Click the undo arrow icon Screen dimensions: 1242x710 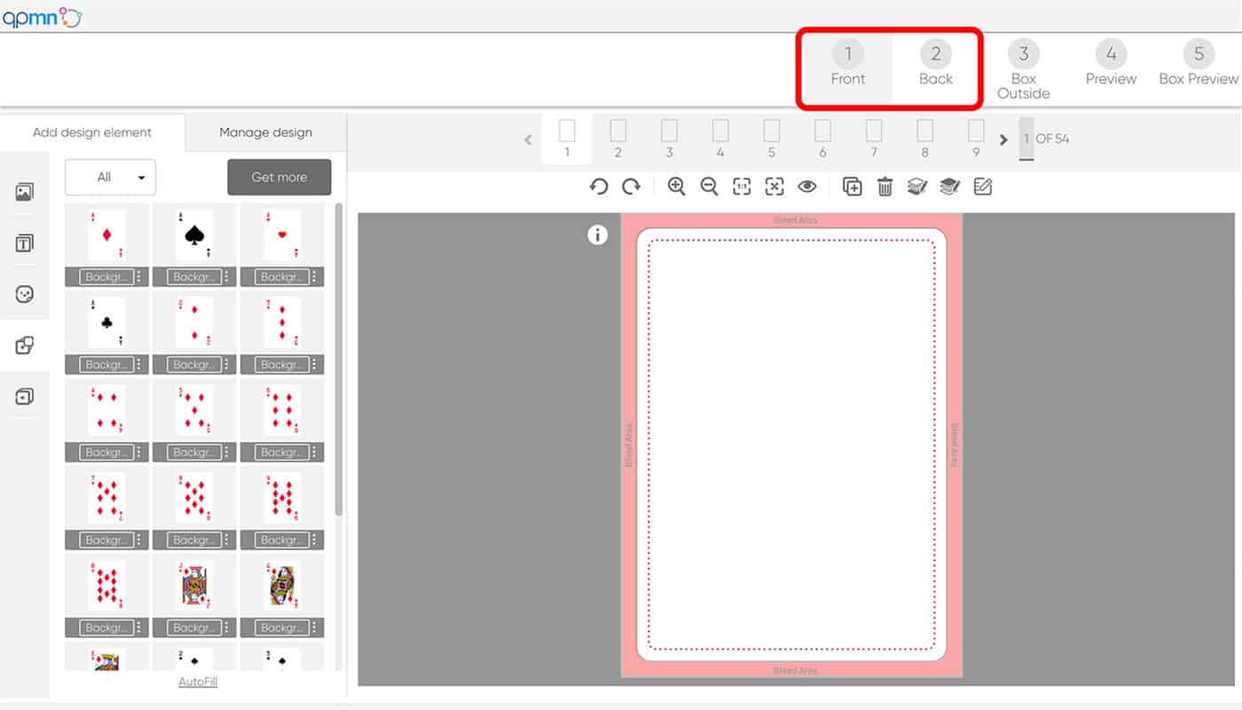599,186
